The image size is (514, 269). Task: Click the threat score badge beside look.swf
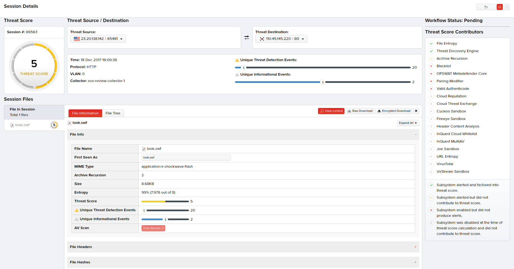[x=54, y=125]
